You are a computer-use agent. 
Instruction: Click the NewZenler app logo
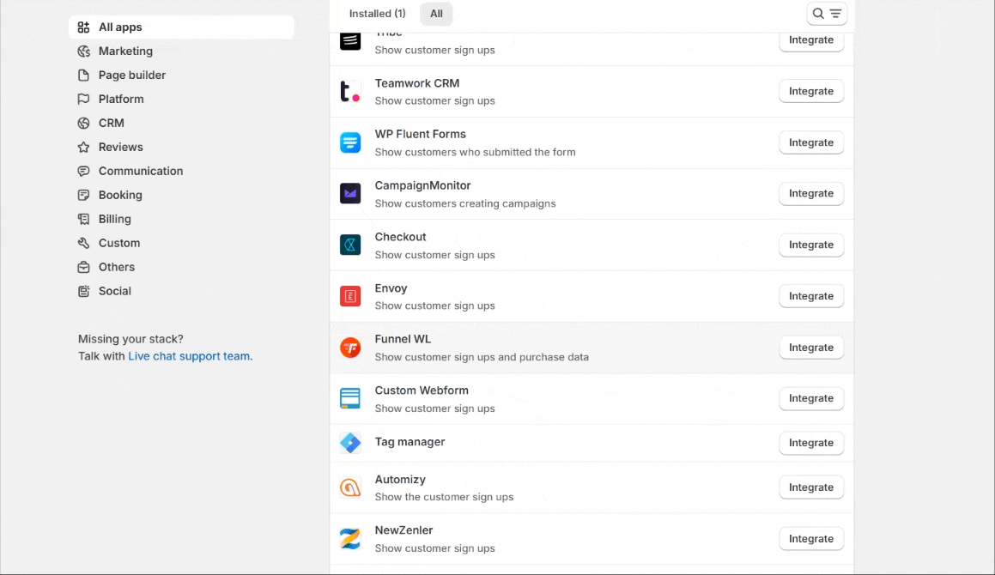click(350, 539)
